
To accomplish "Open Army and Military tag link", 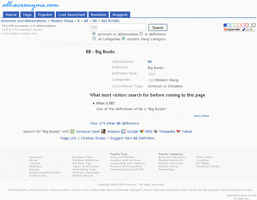I will pos(123,157).
